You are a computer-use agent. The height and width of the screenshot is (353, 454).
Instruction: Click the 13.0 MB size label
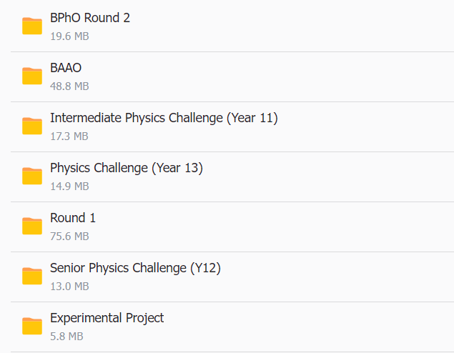coord(69,286)
